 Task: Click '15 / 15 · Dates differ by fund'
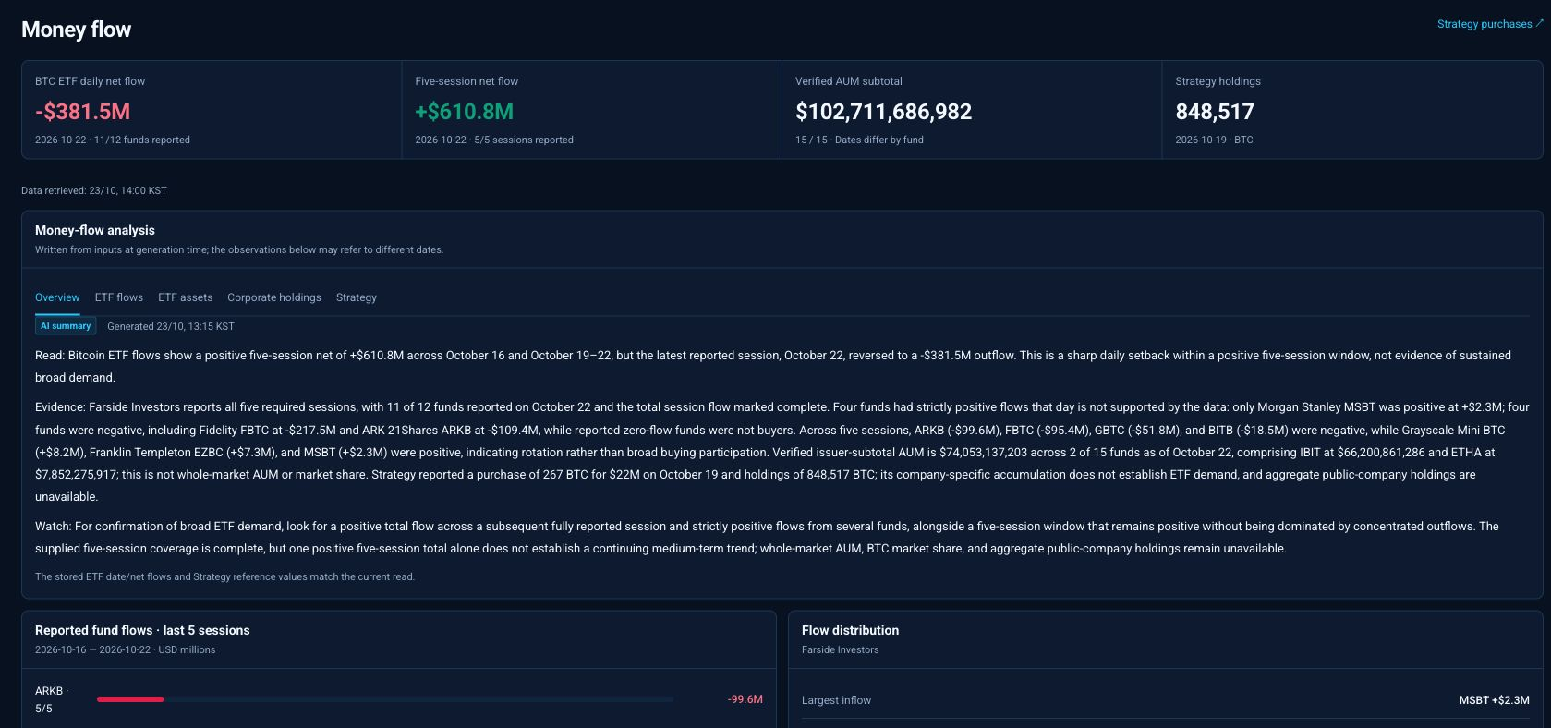[859, 140]
